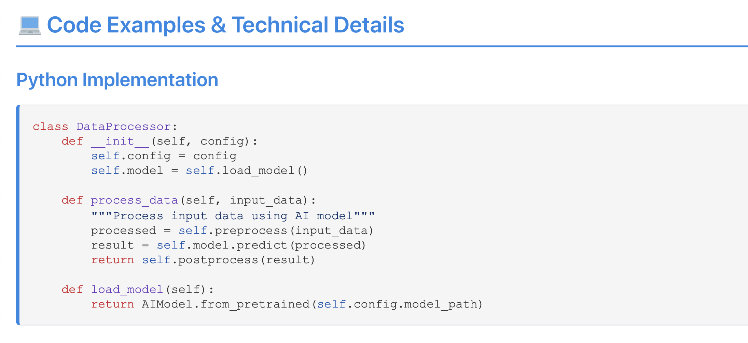Click the __init__ method name
748x343 pixels.
coord(120,141)
